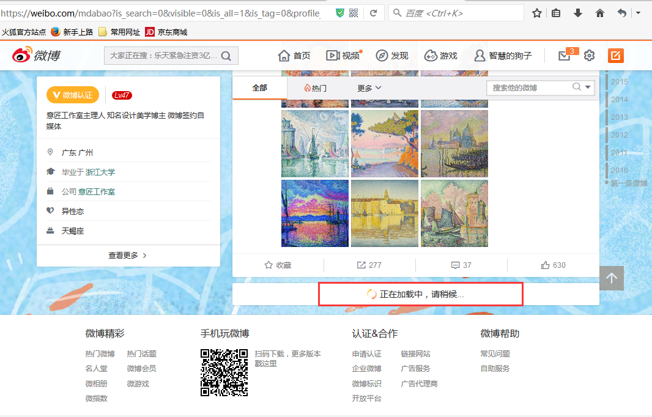
Task: Repost the post with 277 shares
Action: (369, 265)
